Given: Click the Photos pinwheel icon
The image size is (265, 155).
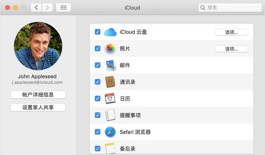Looking at the screenshot, I should pos(110,48).
